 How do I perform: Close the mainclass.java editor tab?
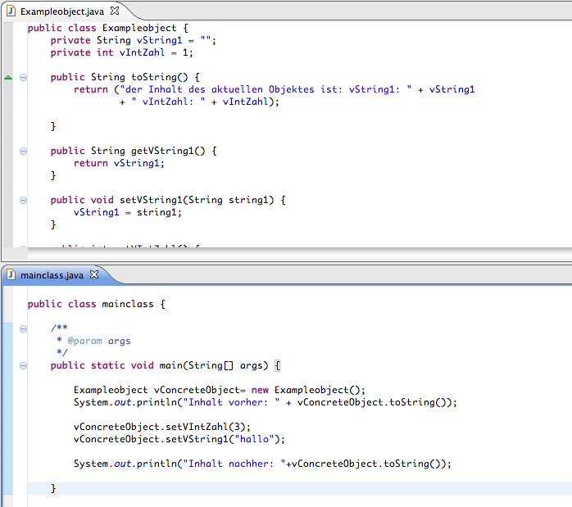(93, 274)
